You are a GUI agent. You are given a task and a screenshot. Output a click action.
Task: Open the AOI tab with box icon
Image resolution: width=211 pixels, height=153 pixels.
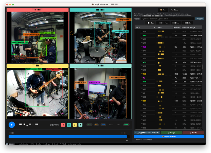click(163, 10)
